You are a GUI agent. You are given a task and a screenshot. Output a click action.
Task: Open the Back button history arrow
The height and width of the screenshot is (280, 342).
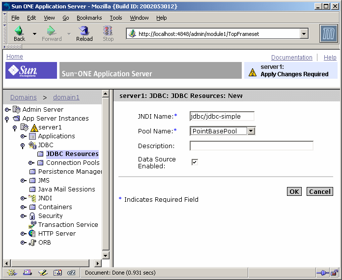click(34, 34)
